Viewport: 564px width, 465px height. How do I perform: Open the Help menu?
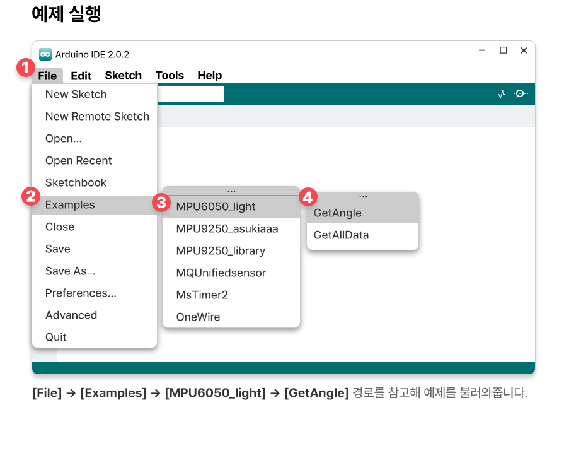209,76
